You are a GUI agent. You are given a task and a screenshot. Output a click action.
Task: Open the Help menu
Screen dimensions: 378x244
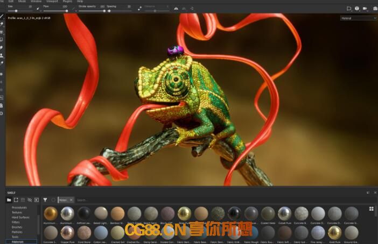80,1
